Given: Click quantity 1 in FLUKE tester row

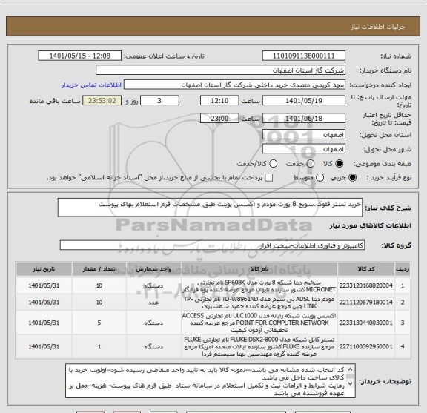Looking at the screenshot, I should (x=99, y=346).
